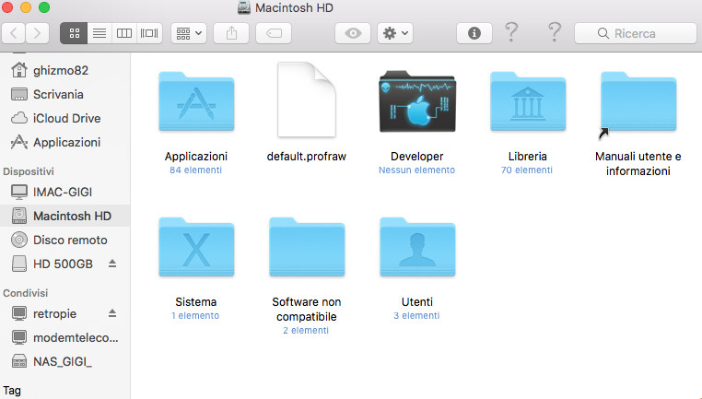702x399 pixels.
Task: Select the modemteleco... shared device
Action: tap(64, 337)
